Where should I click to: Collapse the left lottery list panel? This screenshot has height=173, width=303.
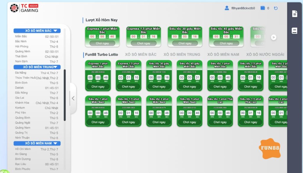pos(73,98)
